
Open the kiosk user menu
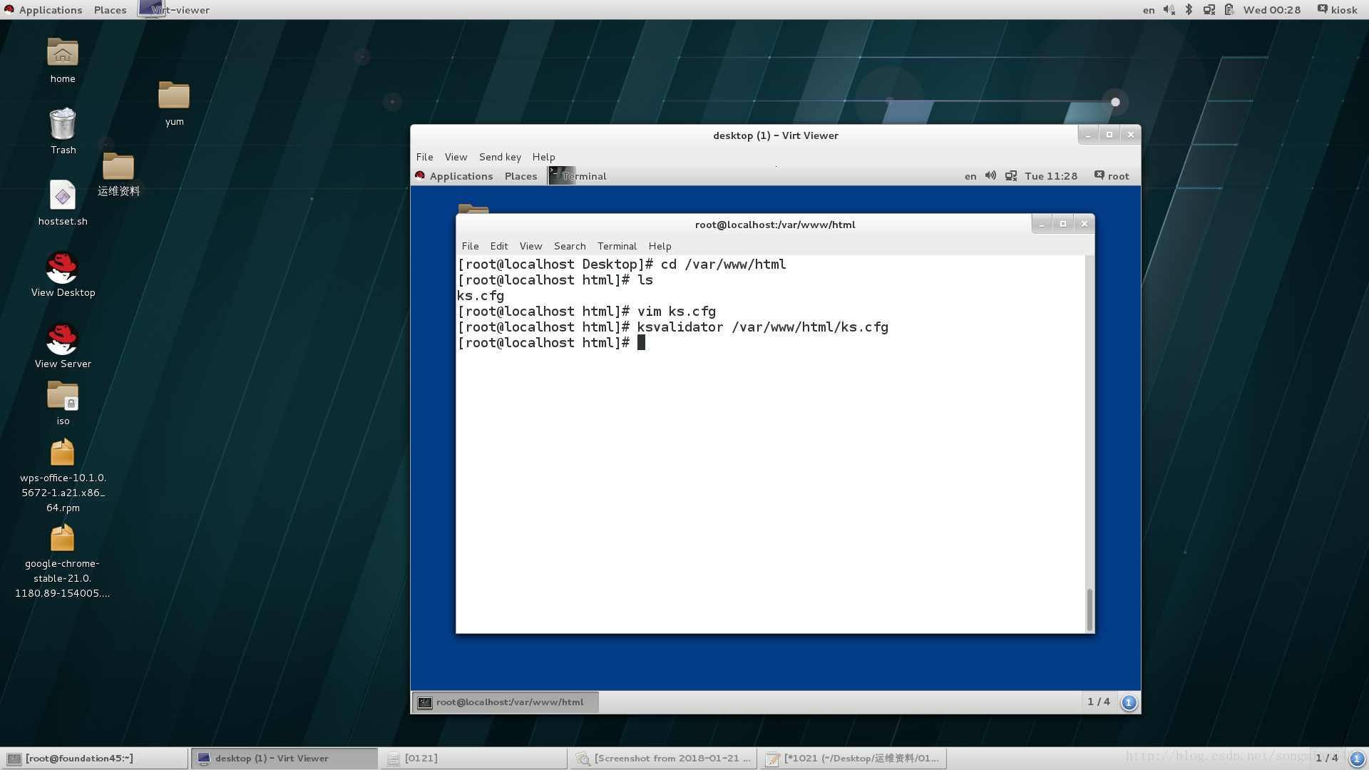click(x=1337, y=10)
